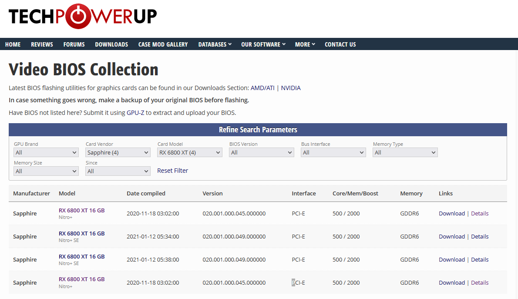Viewport: 518px width, 299px height.
Task: Expand the Our Software menu
Action: click(263, 44)
